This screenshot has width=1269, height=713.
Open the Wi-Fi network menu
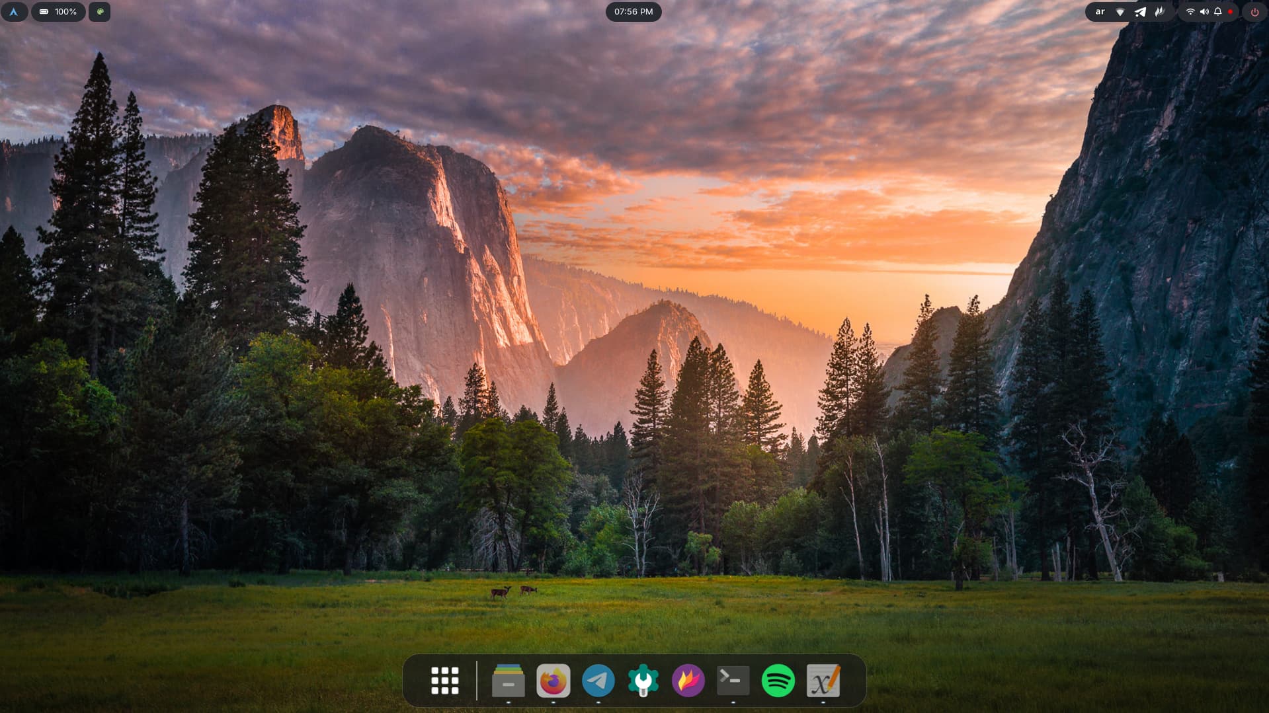pos(1190,12)
